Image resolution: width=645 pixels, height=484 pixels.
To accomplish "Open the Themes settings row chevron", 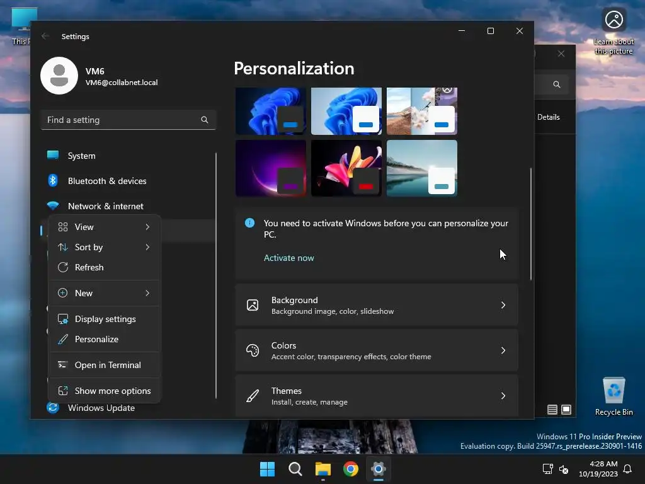I will [503, 396].
